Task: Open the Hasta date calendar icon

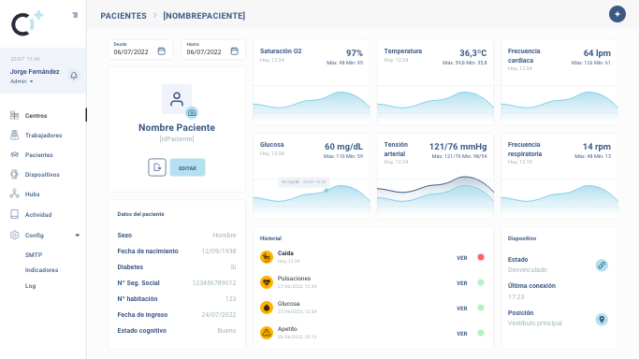Action: pos(234,51)
